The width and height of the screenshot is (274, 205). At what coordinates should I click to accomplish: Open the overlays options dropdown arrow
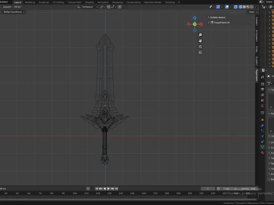pyautogui.click(x=231, y=7)
